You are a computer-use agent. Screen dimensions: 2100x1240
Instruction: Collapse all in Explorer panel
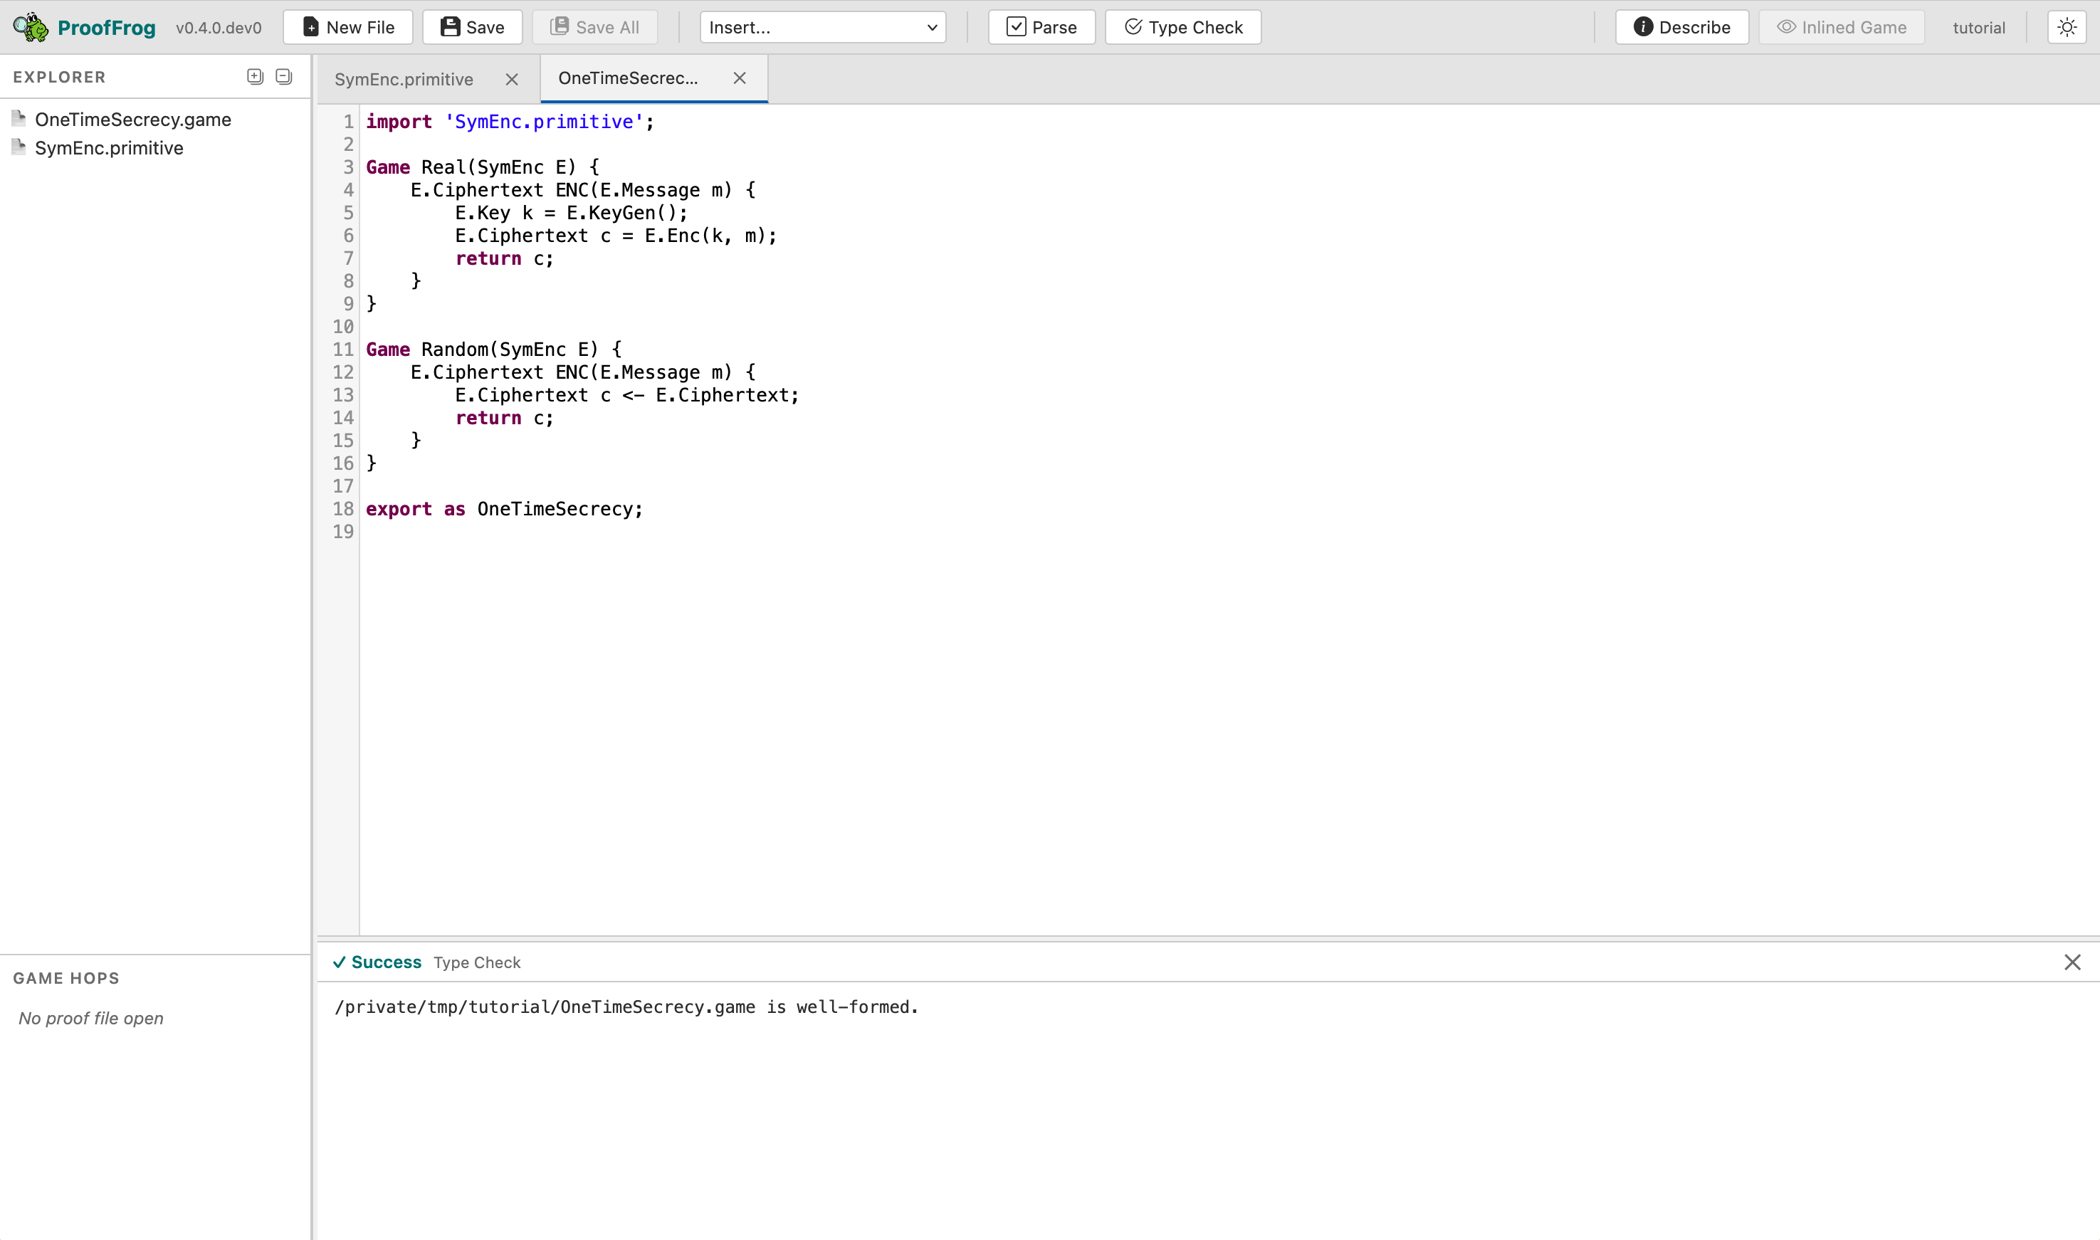point(284,77)
